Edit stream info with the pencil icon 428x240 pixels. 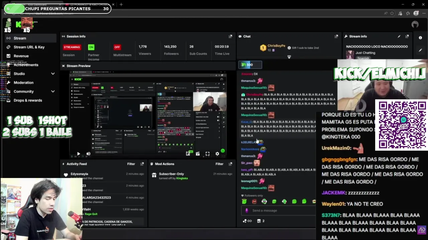coord(399,36)
